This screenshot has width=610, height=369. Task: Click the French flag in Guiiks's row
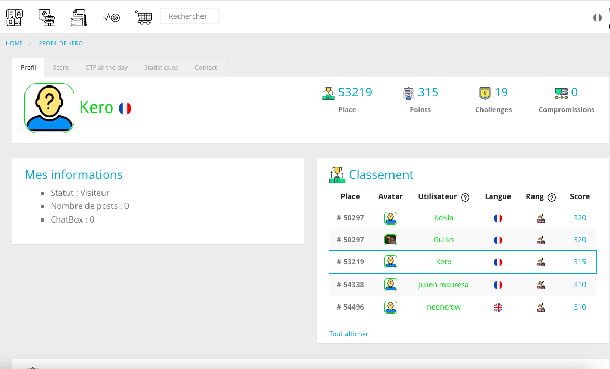(x=498, y=240)
